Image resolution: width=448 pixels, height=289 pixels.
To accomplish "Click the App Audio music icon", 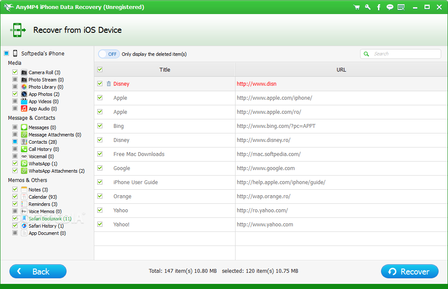I will coord(24,109).
